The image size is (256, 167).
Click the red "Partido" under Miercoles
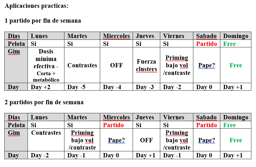pyautogui.click(x=113, y=125)
